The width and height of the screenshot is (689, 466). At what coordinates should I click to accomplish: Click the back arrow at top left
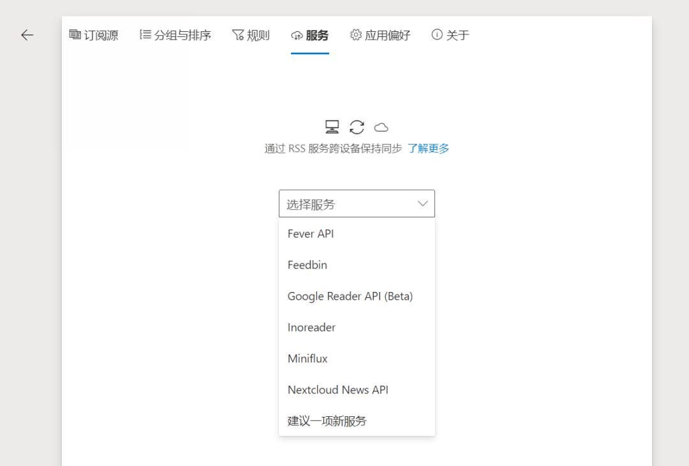coord(27,35)
